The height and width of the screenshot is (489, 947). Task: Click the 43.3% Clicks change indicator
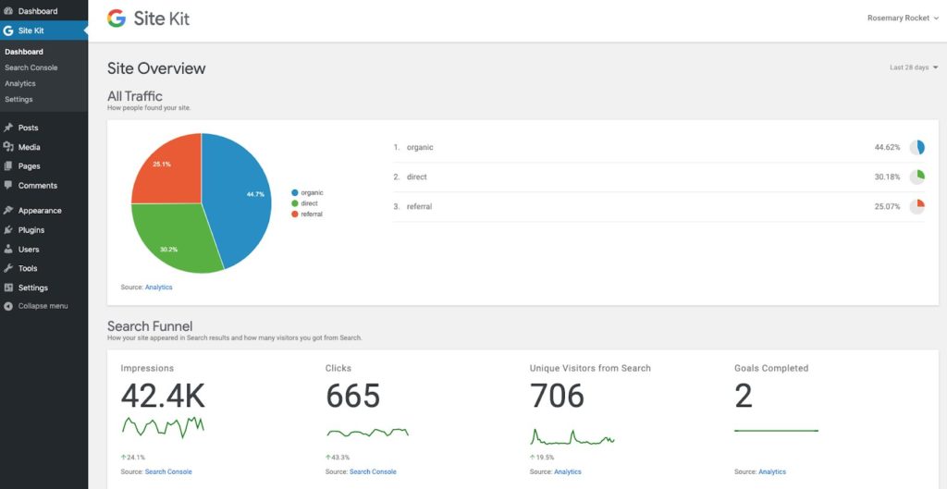tap(338, 458)
